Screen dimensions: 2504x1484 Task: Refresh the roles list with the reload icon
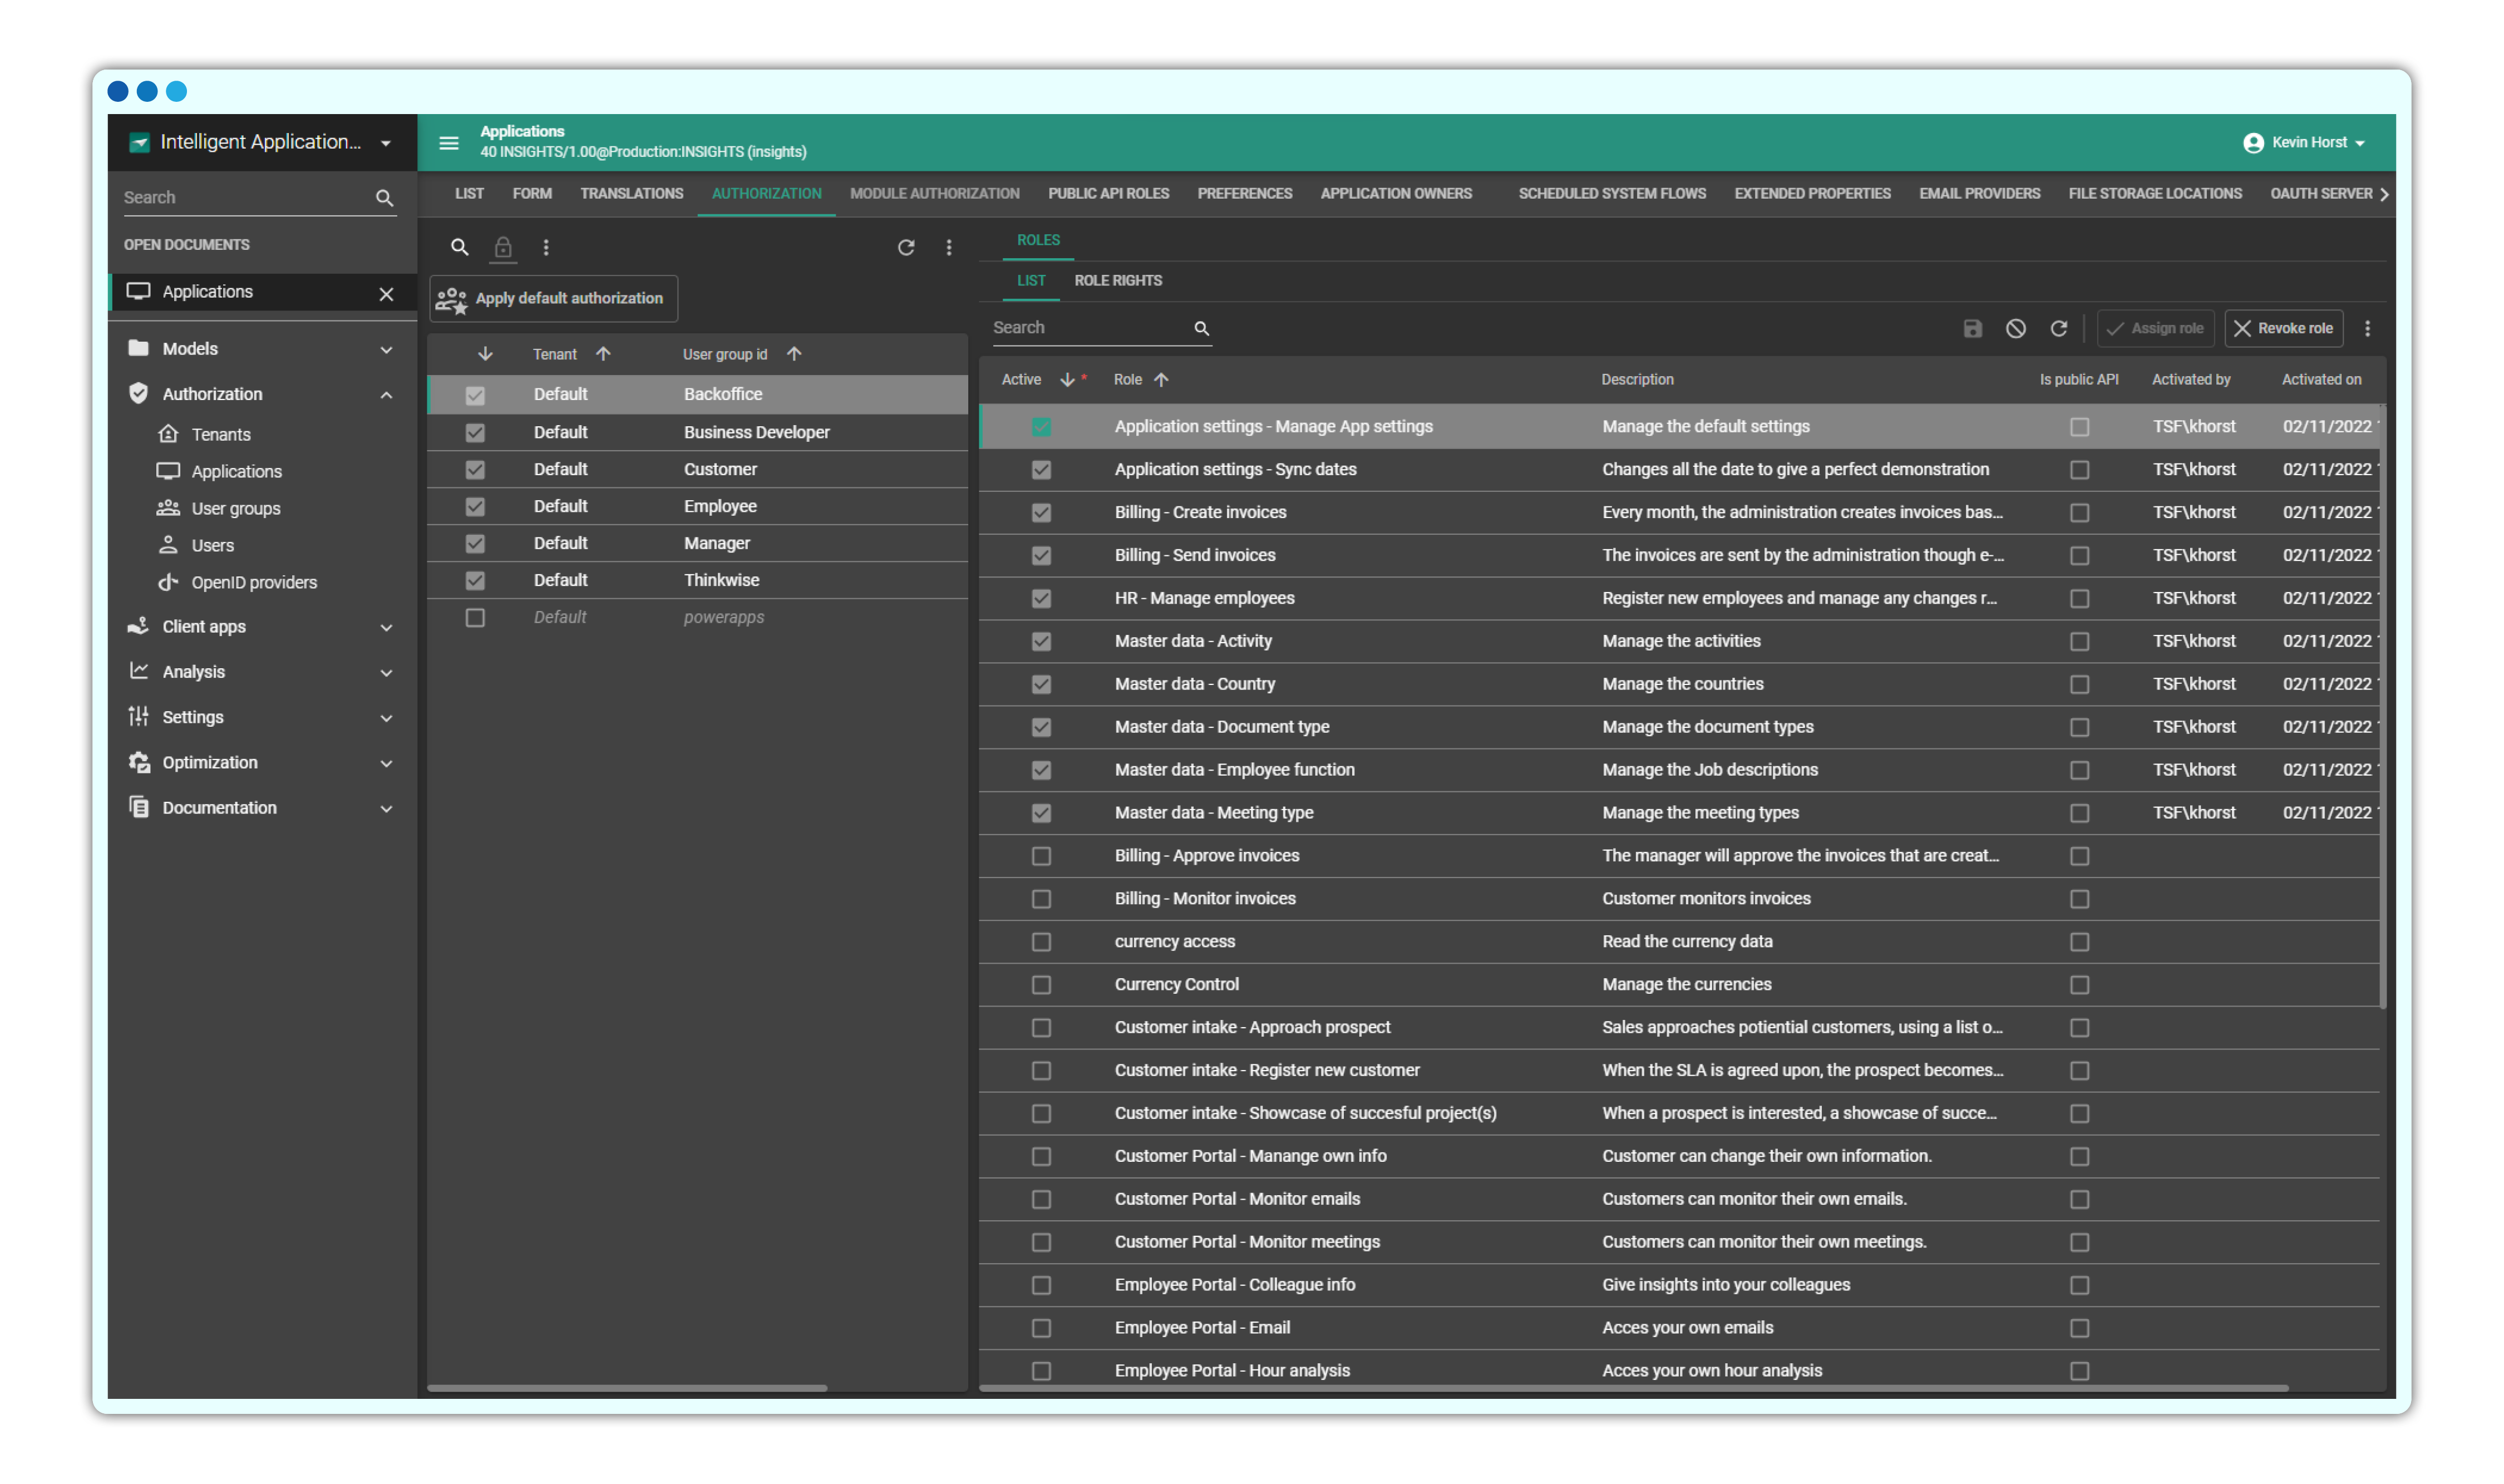(x=2059, y=328)
